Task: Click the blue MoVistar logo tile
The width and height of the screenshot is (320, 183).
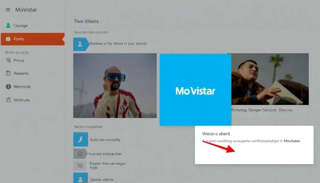Action: [x=196, y=90]
